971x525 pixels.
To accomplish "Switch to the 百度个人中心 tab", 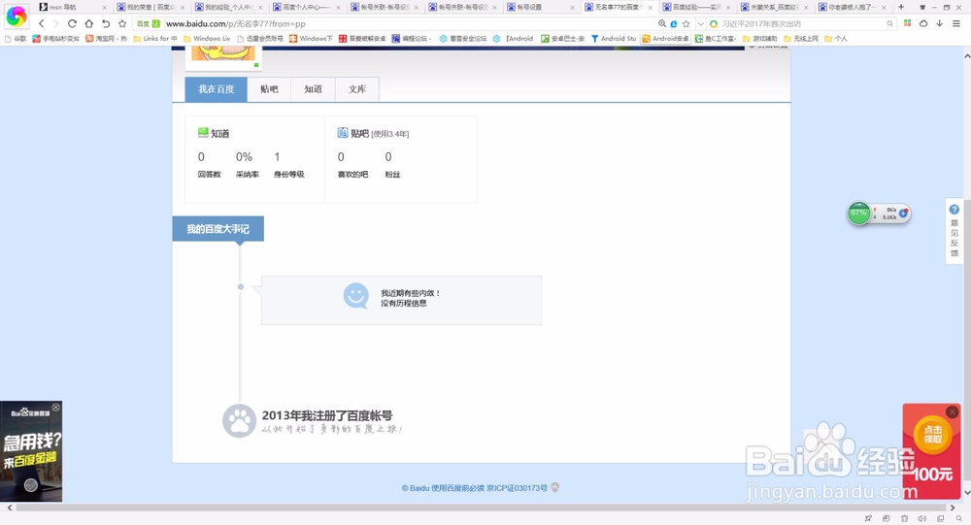I will (x=307, y=8).
